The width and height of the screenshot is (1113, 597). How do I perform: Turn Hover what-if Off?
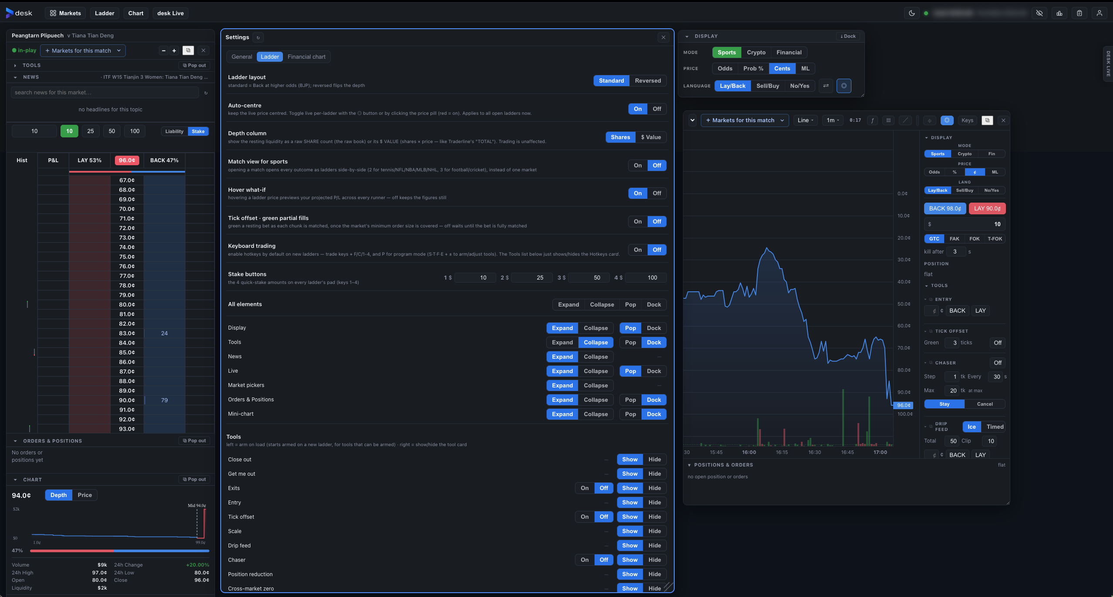657,193
